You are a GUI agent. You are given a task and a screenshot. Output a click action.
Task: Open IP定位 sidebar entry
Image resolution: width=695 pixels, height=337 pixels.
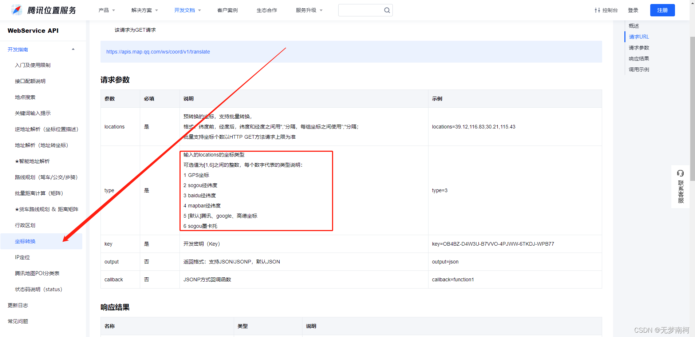tap(22, 257)
